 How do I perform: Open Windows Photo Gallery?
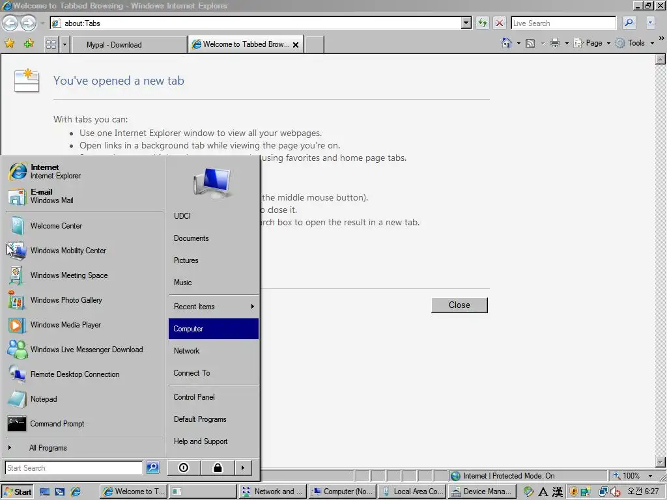[x=84, y=299]
